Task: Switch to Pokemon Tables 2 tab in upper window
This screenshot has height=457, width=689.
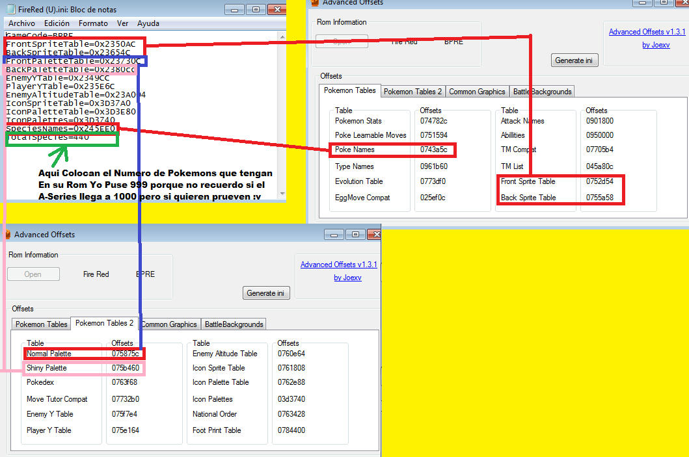Action: pos(412,91)
